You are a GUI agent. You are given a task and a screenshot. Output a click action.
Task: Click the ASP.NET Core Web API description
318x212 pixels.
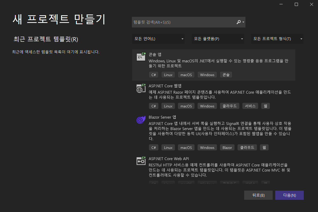pos(220,170)
